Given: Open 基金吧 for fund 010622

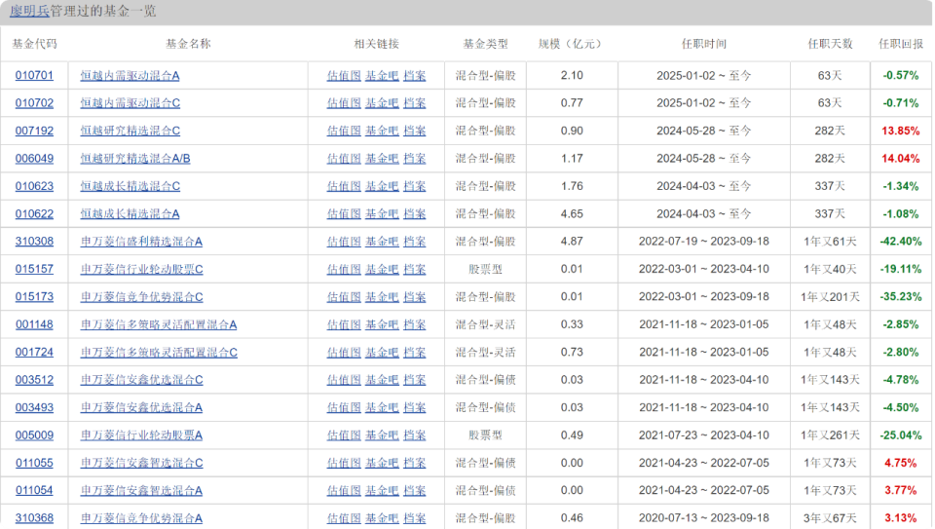Looking at the screenshot, I should pyautogui.click(x=382, y=213).
